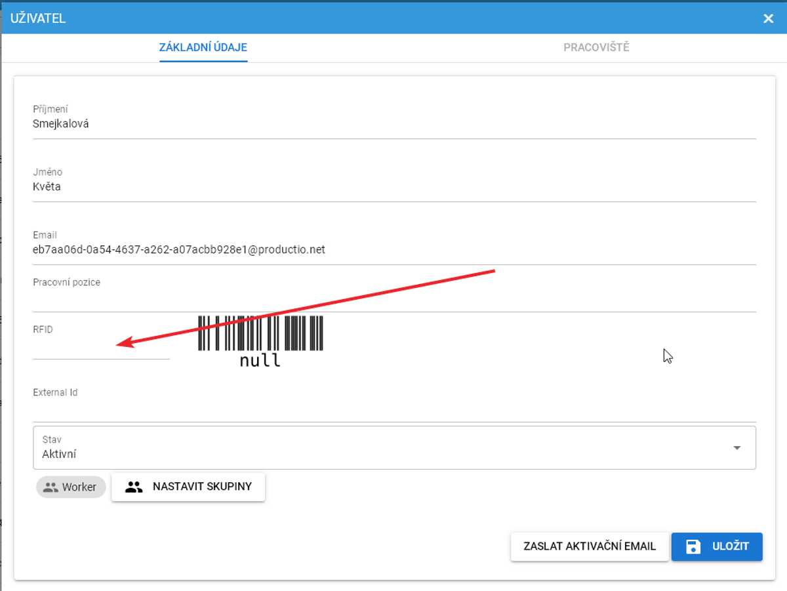Image resolution: width=787 pixels, height=591 pixels.
Task: Focus the External Id input field
Action: coord(393,410)
